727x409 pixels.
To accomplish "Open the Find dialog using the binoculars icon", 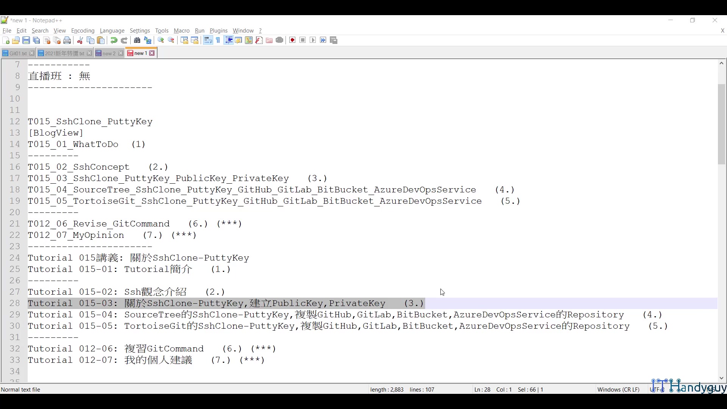I will pos(137,40).
